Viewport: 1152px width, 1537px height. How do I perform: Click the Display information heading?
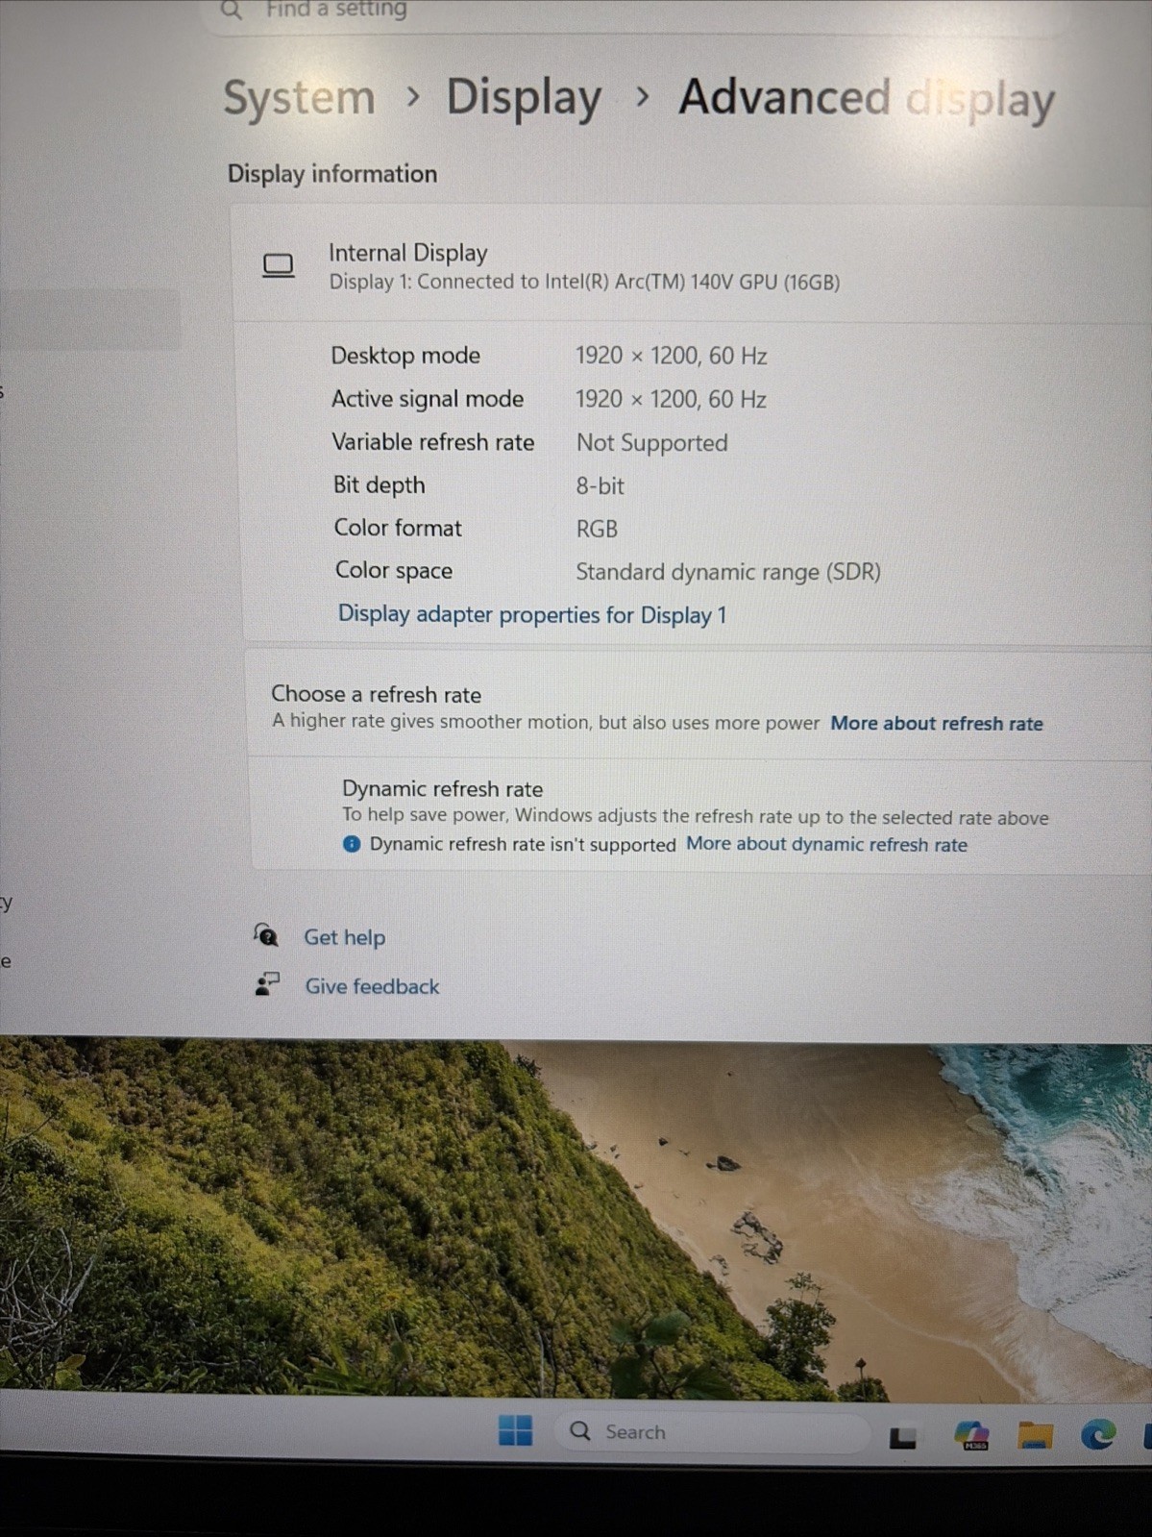click(332, 174)
